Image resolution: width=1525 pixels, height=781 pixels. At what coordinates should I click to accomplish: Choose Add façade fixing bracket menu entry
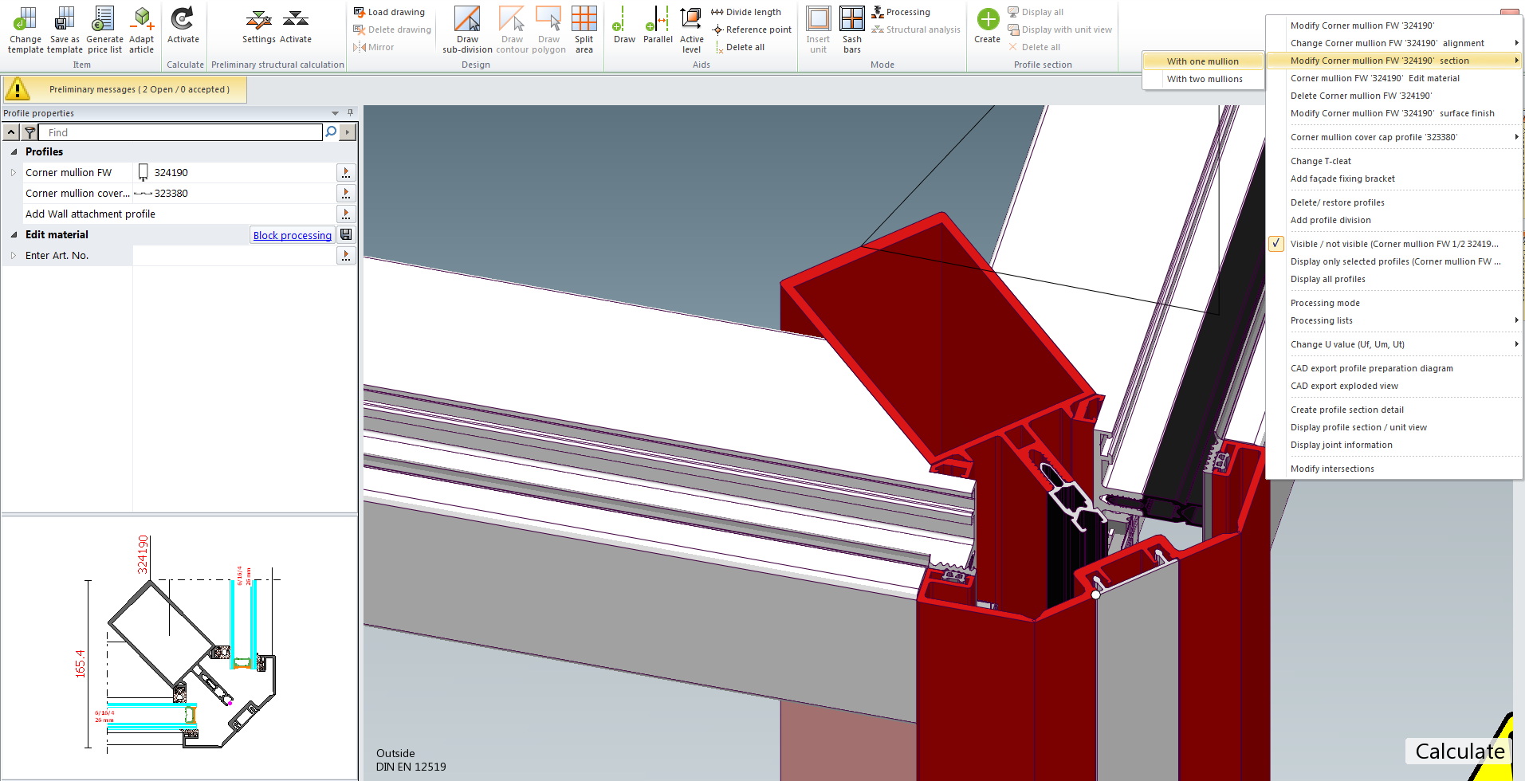point(1342,179)
